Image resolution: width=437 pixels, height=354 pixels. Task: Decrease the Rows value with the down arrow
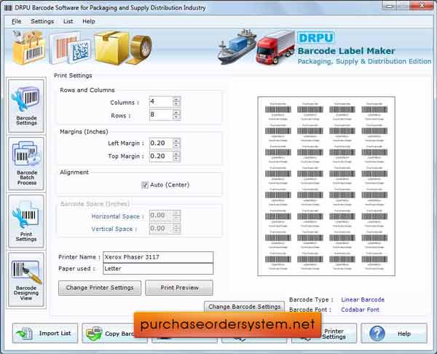(x=176, y=118)
